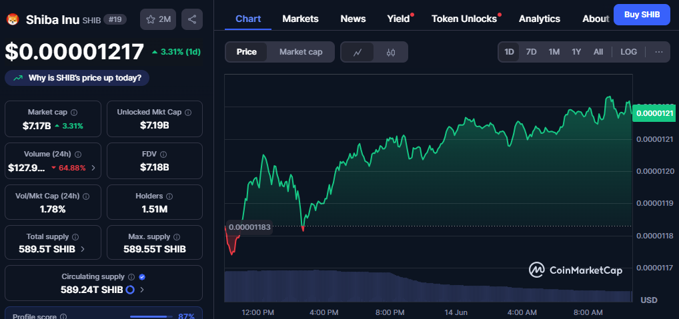Click the #19 rank badge

click(115, 19)
